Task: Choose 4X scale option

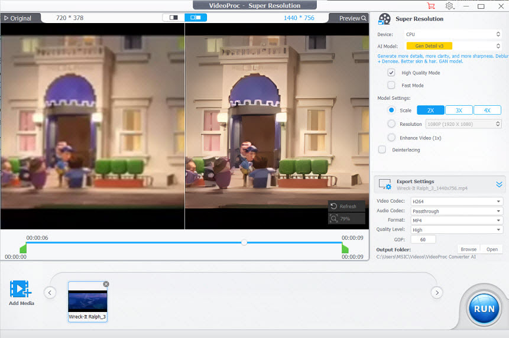Action: (x=487, y=110)
